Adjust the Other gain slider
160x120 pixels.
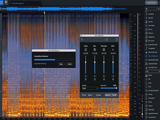113,62
